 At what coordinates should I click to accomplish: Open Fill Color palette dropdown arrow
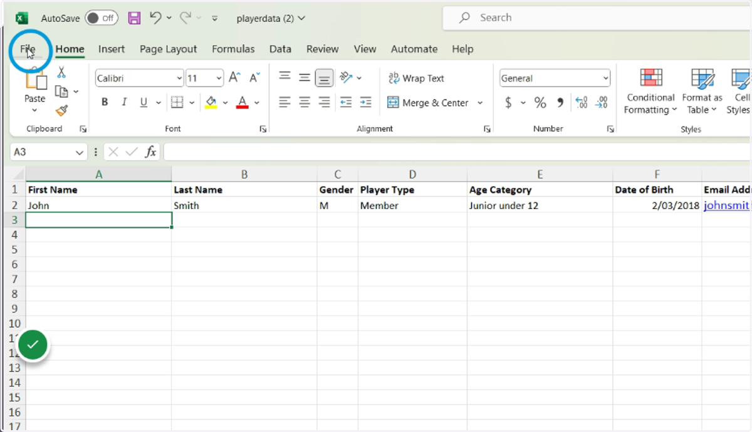224,103
